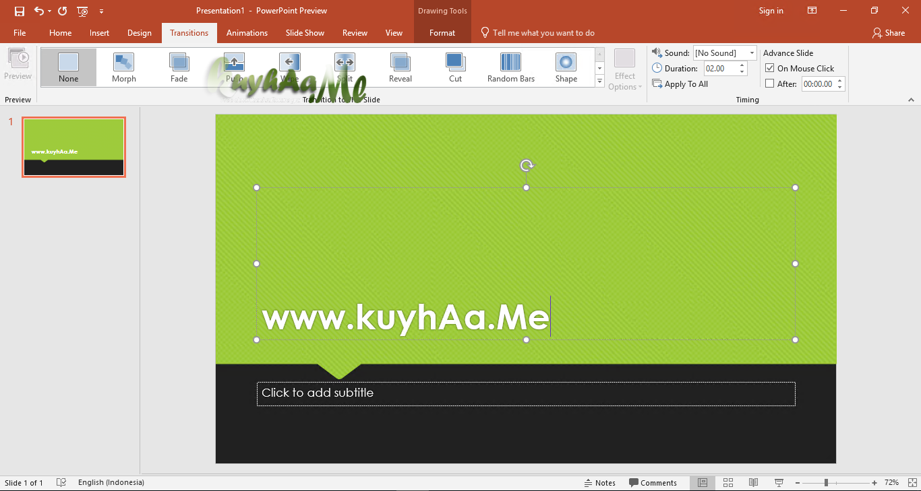Switch to the Home tab
This screenshot has width=921, height=491.
coord(61,33)
